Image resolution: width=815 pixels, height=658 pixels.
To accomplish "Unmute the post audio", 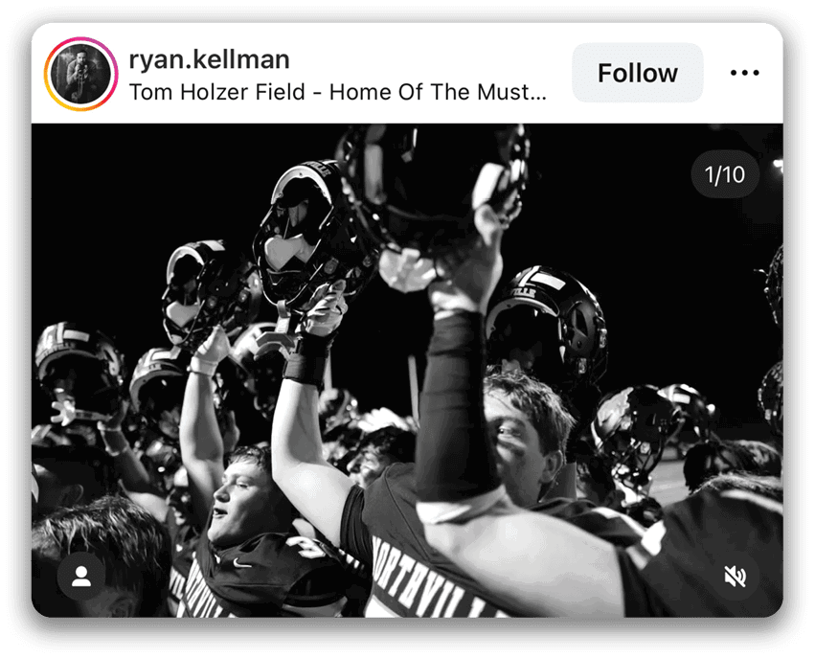I will pyautogui.click(x=735, y=576).
